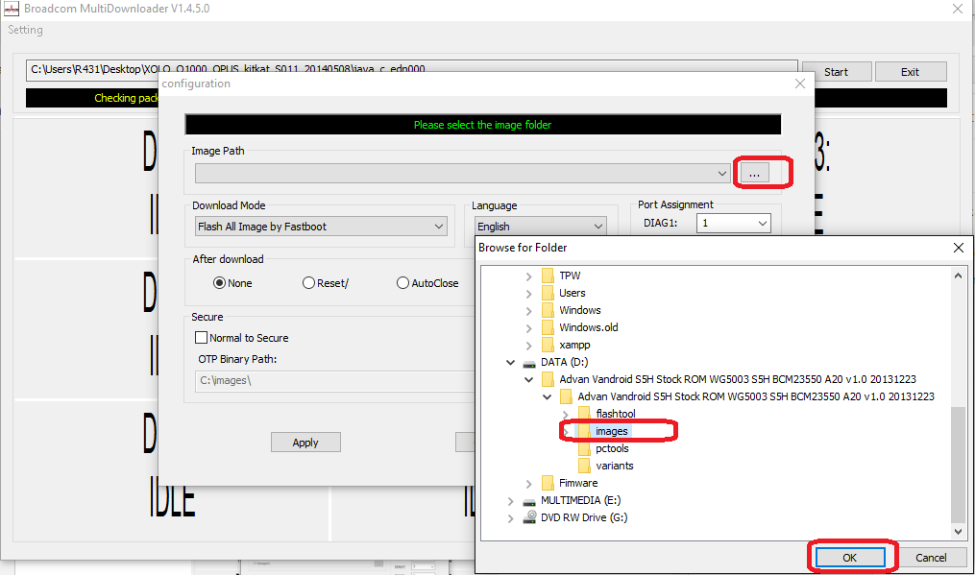Click the Apply button in configuration
Image resolution: width=975 pixels, height=575 pixels.
coord(305,443)
